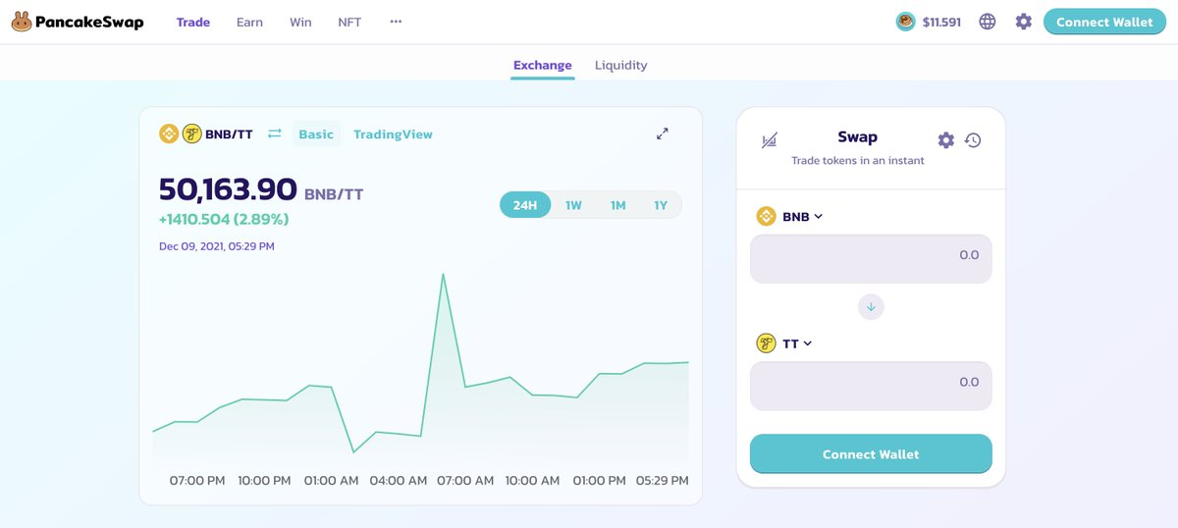Switch to the Liquidity tab
Image resolution: width=1178 pixels, height=528 pixels.
click(x=620, y=65)
